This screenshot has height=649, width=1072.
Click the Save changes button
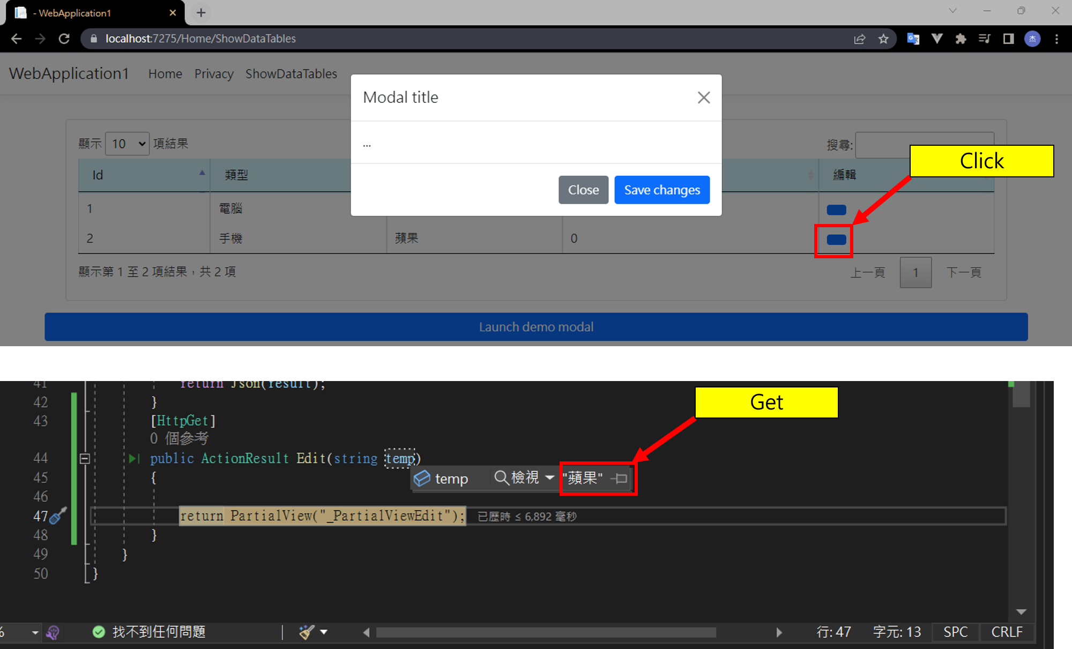(661, 190)
